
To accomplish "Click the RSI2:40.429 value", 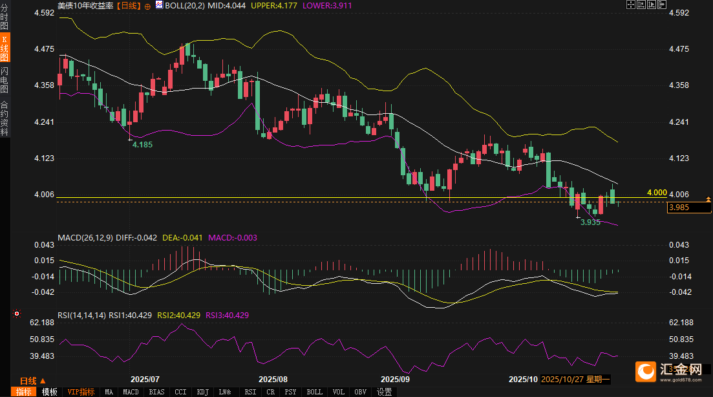I will point(178,315).
